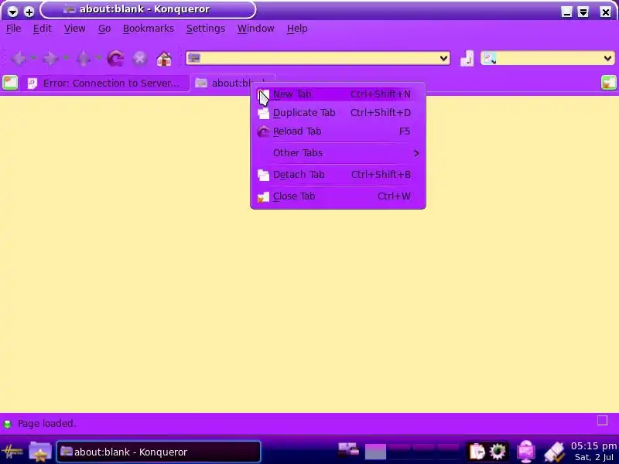The height and width of the screenshot is (464, 619).
Task: Go to the Home page icon
Action: click(x=164, y=59)
